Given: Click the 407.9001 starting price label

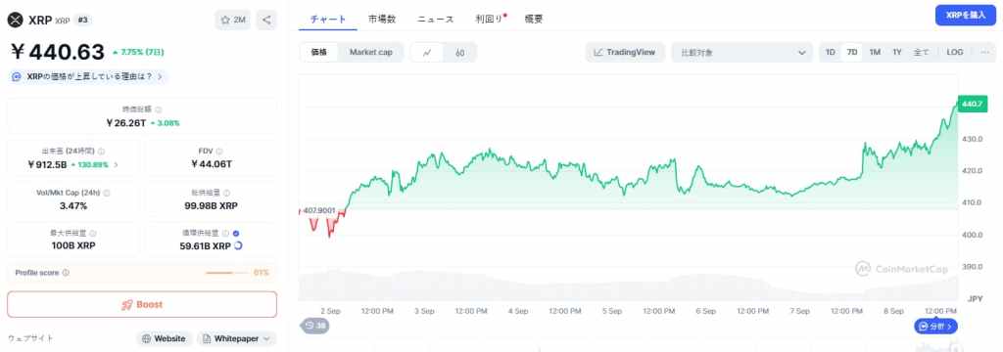Looking at the screenshot, I should [318, 210].
